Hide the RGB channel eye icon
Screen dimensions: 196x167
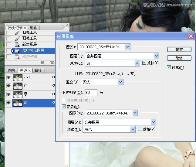tap(8, 77)
